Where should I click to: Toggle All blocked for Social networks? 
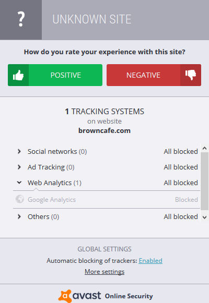tap(181, 151)
